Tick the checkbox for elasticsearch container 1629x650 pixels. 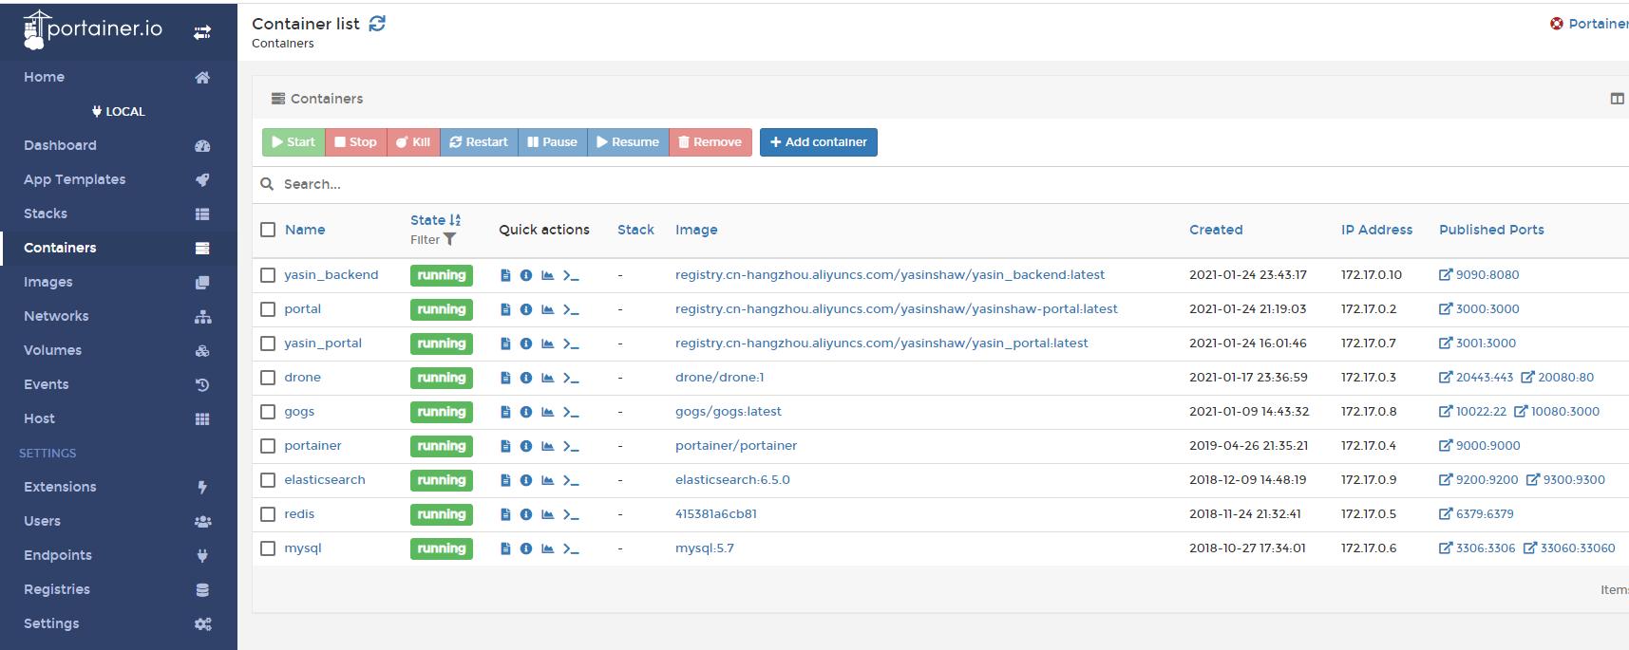[268, 480]
